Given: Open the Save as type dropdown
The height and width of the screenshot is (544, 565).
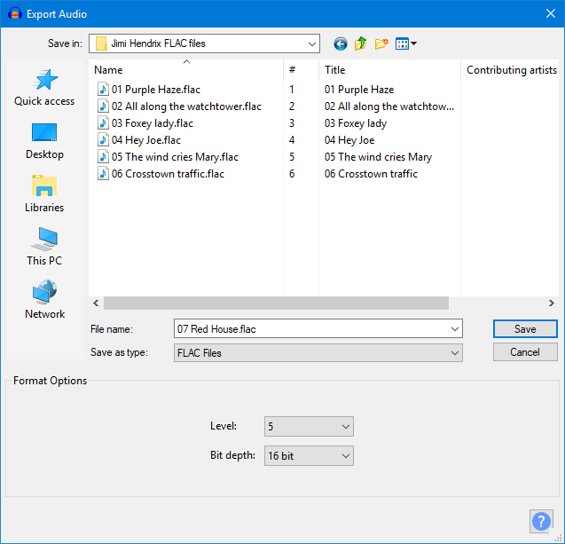Looking at the screenshot, I should (318, 353).
